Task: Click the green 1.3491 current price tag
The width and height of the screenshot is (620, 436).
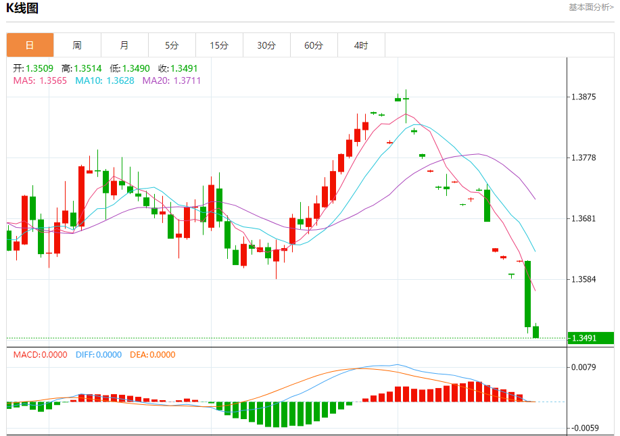Action: [591, 338]
